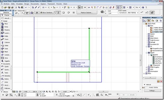Select the Retino (fill) tool

(6, 79)
